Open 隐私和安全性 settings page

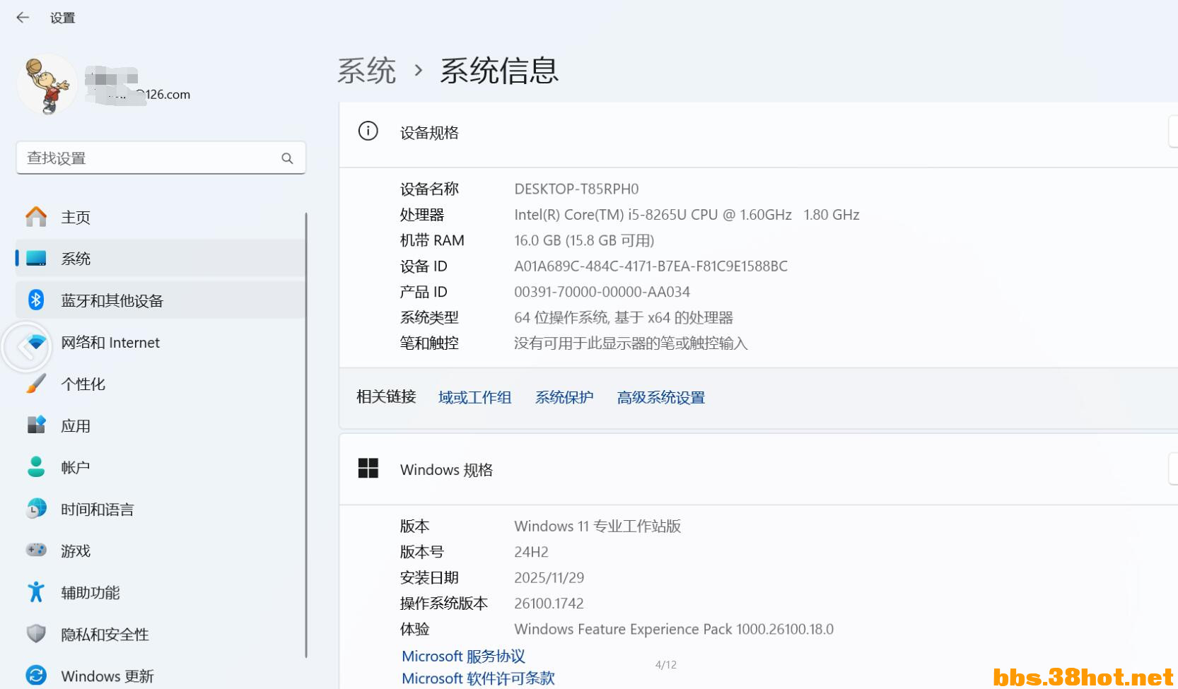tap(161, 634)
